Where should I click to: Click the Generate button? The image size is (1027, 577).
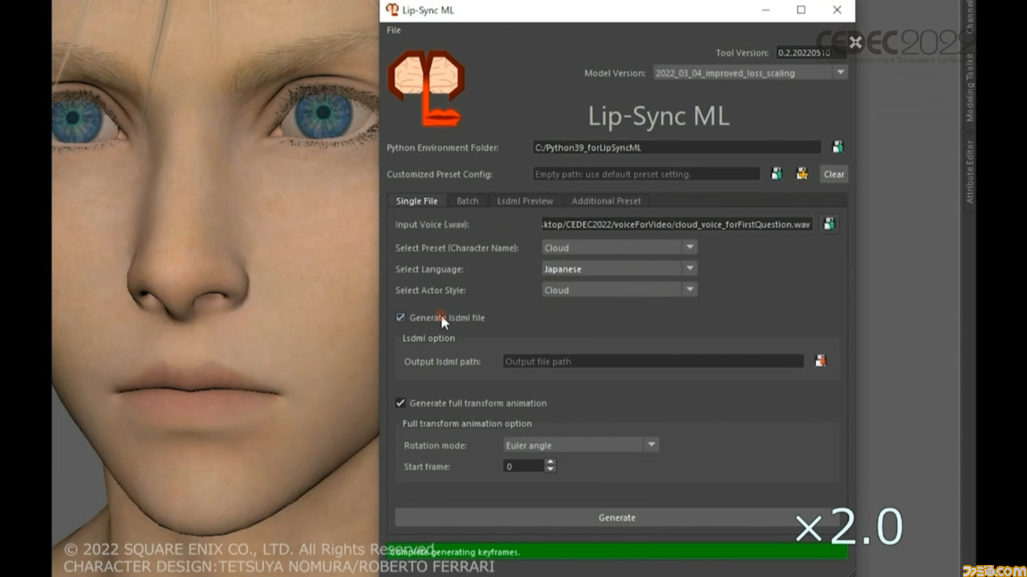(617, 518)
